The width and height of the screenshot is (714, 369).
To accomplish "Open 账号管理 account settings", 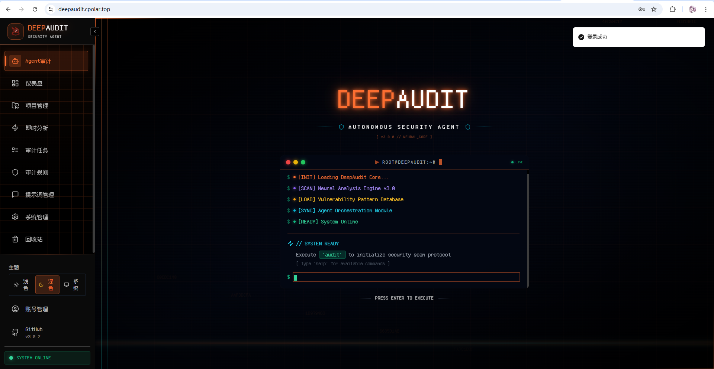I will click(x=36, y=309).
